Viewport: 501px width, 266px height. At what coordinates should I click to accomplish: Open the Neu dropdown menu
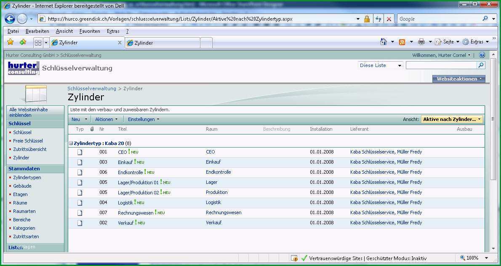(x=79, y=119)
